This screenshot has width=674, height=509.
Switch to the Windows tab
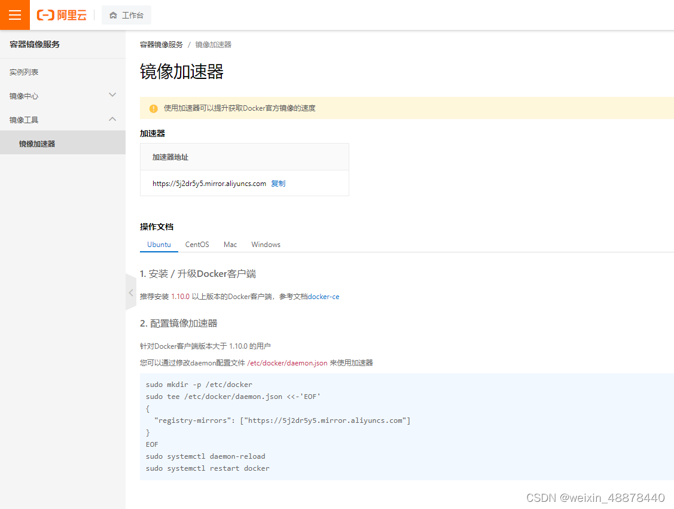coord(266,244)
